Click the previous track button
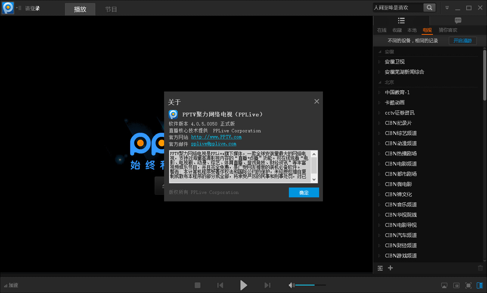This screenshot has width=487, height=293. coord(220,285)
